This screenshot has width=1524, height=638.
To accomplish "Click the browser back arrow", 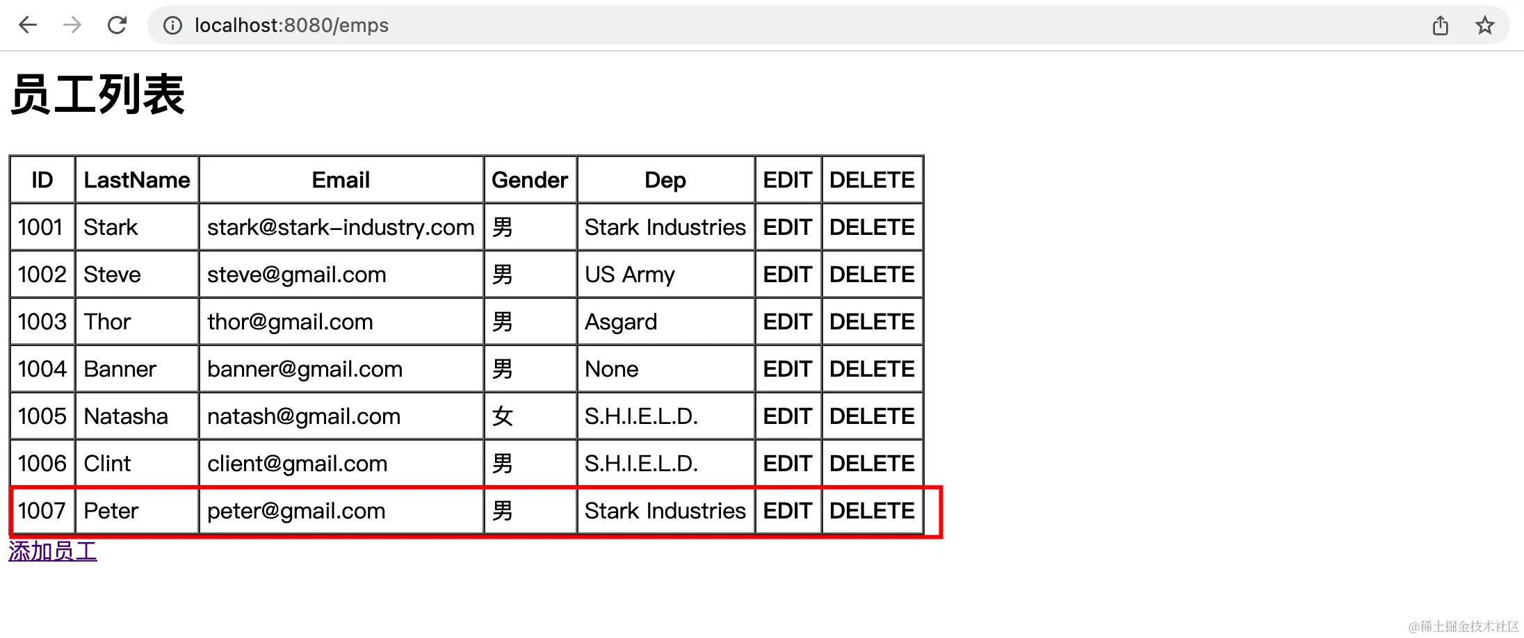I will click(x=28, y=26).
